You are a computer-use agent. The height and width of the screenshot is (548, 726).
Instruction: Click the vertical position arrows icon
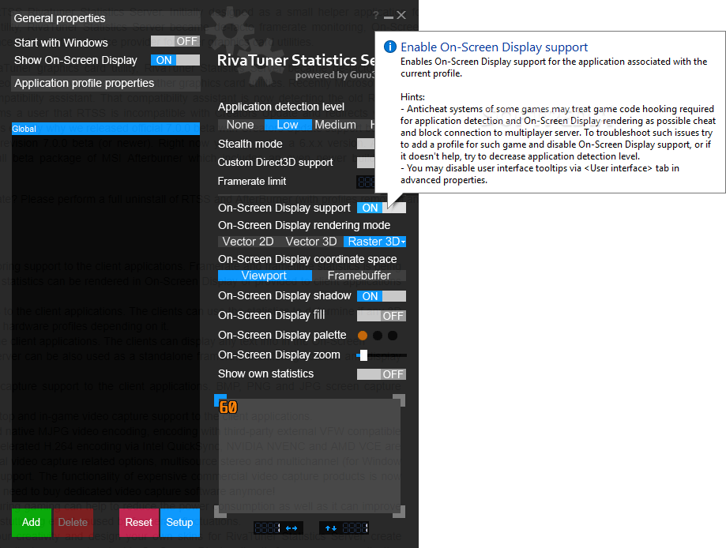(x=330, y=528)
